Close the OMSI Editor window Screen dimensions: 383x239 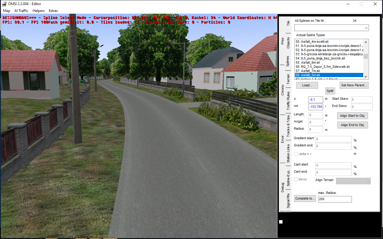375,4
